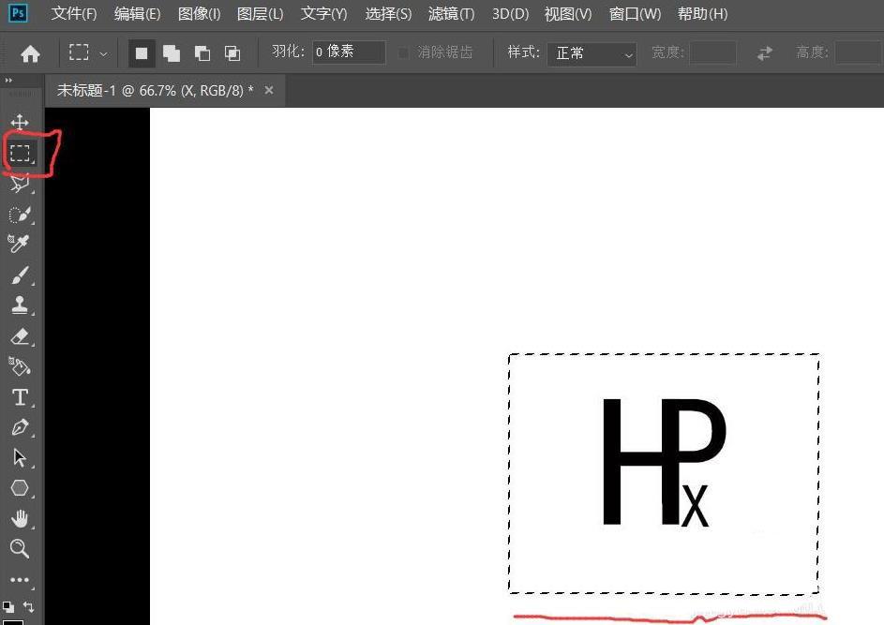Select the Eyedropper tool
The width and height of the screenshot is (884, 625).
[x=21, y=243]
